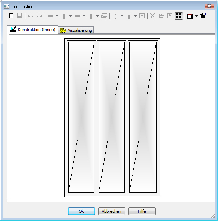Viewport: 218px width, 221px height.
Task: Open dropdown next to the red frame swatch
Action: 196,16
